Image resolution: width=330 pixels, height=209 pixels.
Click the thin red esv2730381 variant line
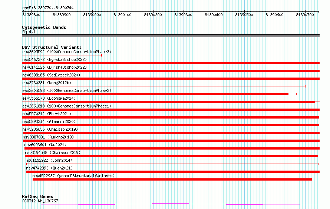click(x=164, y=86)
